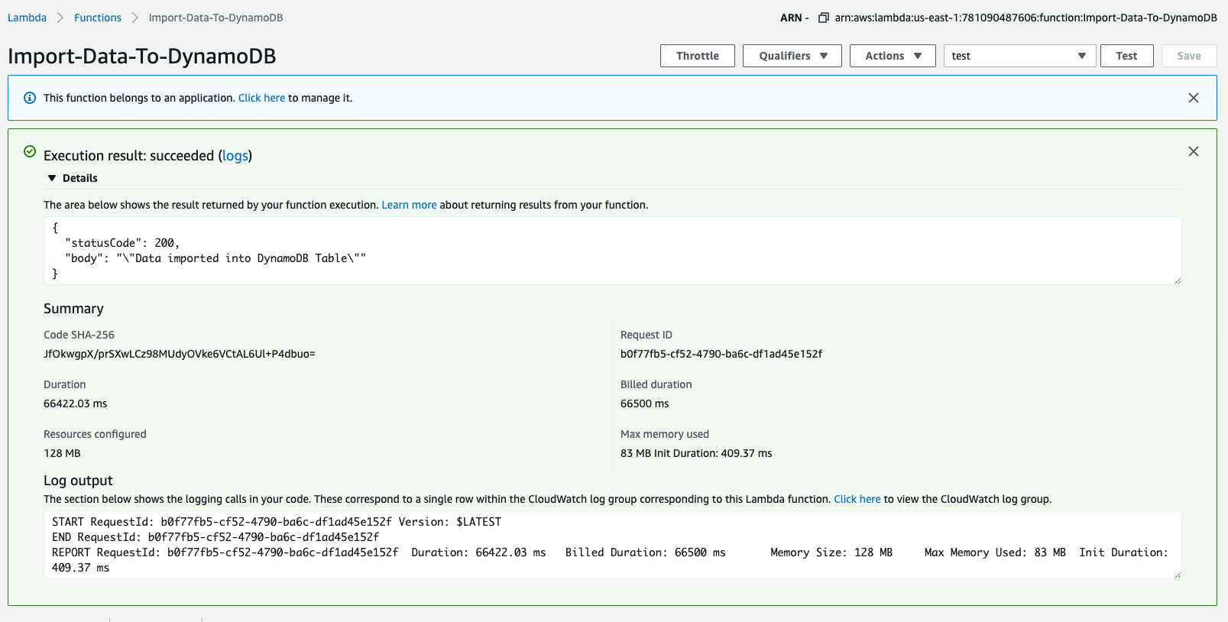Click the Max memory used value

click(696, 453)
